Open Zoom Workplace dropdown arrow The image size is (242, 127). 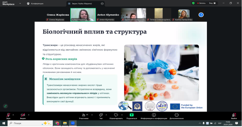point(20,3)
